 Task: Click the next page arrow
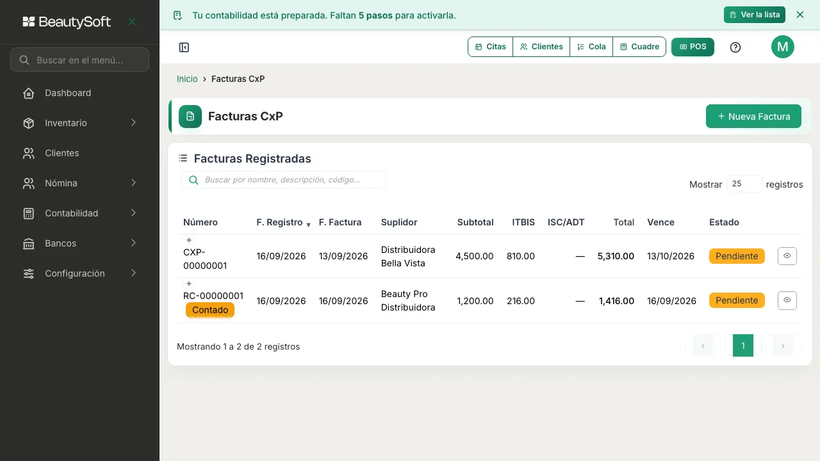coord(783,346)
